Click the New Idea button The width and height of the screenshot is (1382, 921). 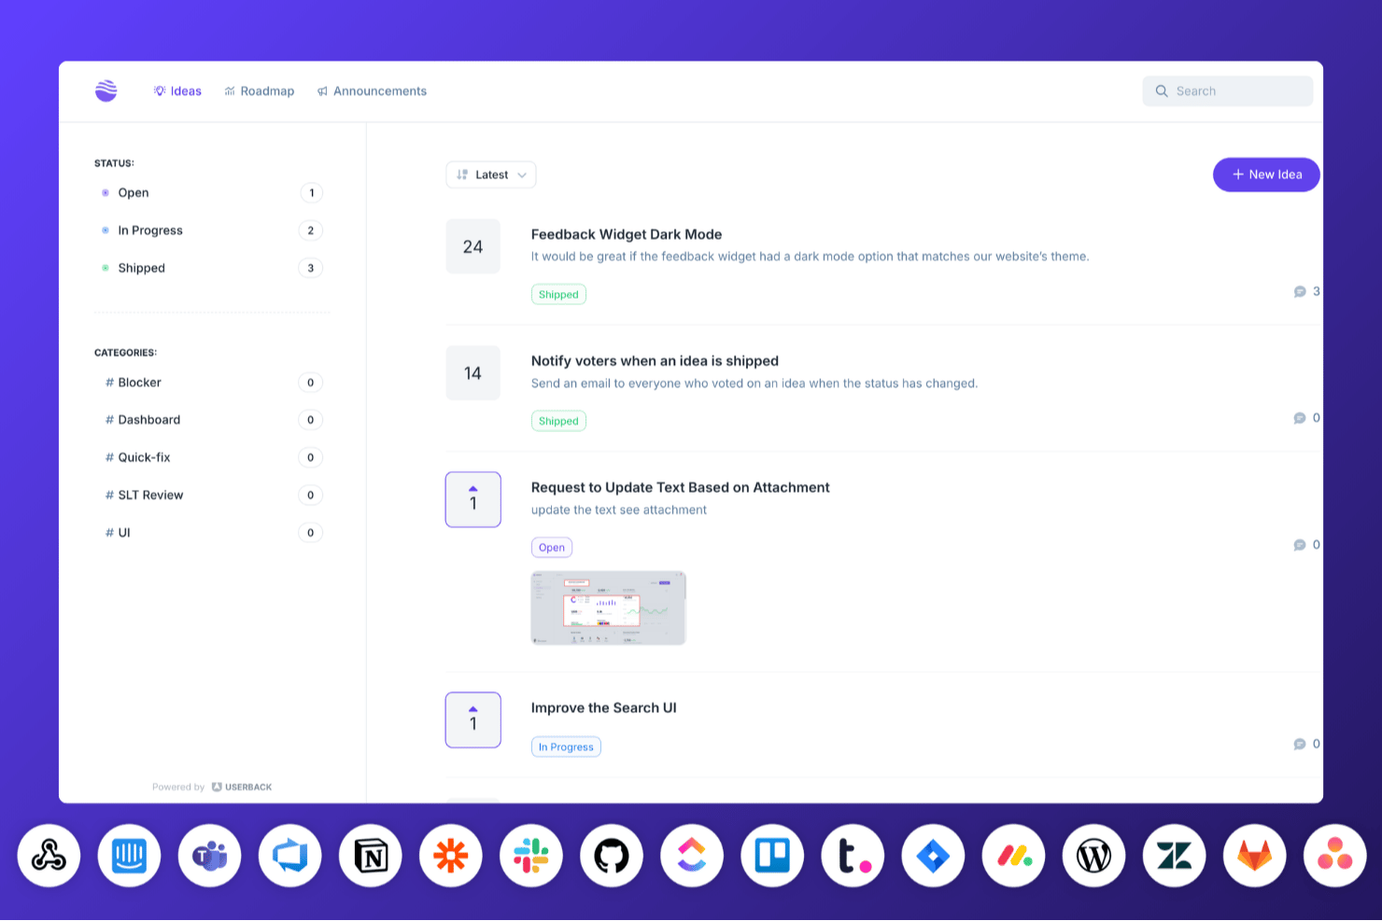[x=1266, y=174]
